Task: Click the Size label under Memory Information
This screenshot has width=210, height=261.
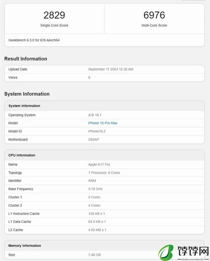Action: (x=12, y=255)
